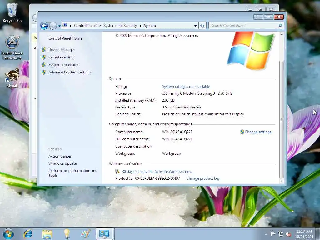This screenshot has width=320, height=240.
Task: Click shield icon beside Remote settings
Action: [x=44, y=57]
